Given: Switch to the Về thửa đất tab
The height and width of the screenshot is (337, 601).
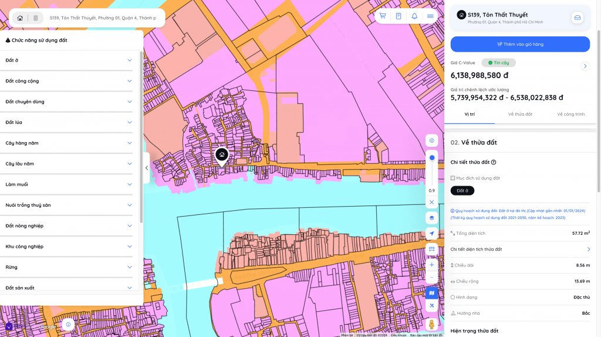Looking at the screenshot, I should pyautogui.click(x=520, y=114).
